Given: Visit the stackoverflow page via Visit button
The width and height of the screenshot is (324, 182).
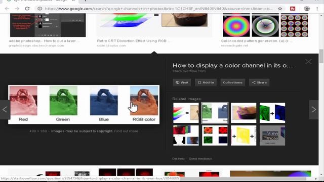Looking at the screenshot, I should [x=182, y=82].
